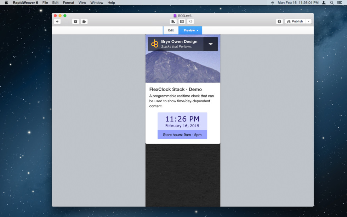
Task: Click the menu bar status icon left of date
Action: (x=272, y=2)
